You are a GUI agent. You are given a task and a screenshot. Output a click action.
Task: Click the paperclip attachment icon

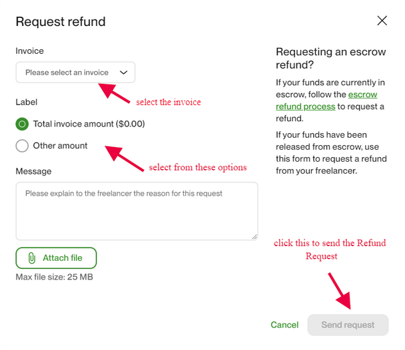pos(31,258)
